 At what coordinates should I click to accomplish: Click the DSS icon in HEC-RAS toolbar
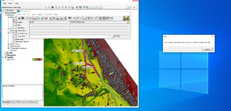click(111, 18)
